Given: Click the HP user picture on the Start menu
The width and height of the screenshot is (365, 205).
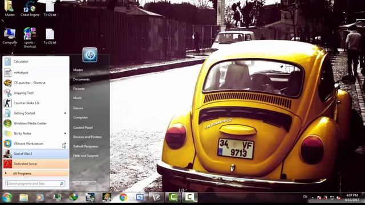Looking at the screenshot, I should click(90, 55).
